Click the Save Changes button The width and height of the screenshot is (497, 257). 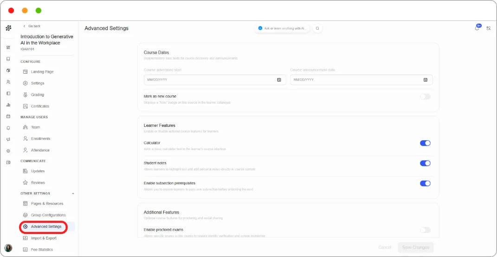click(x=415, y=248)
